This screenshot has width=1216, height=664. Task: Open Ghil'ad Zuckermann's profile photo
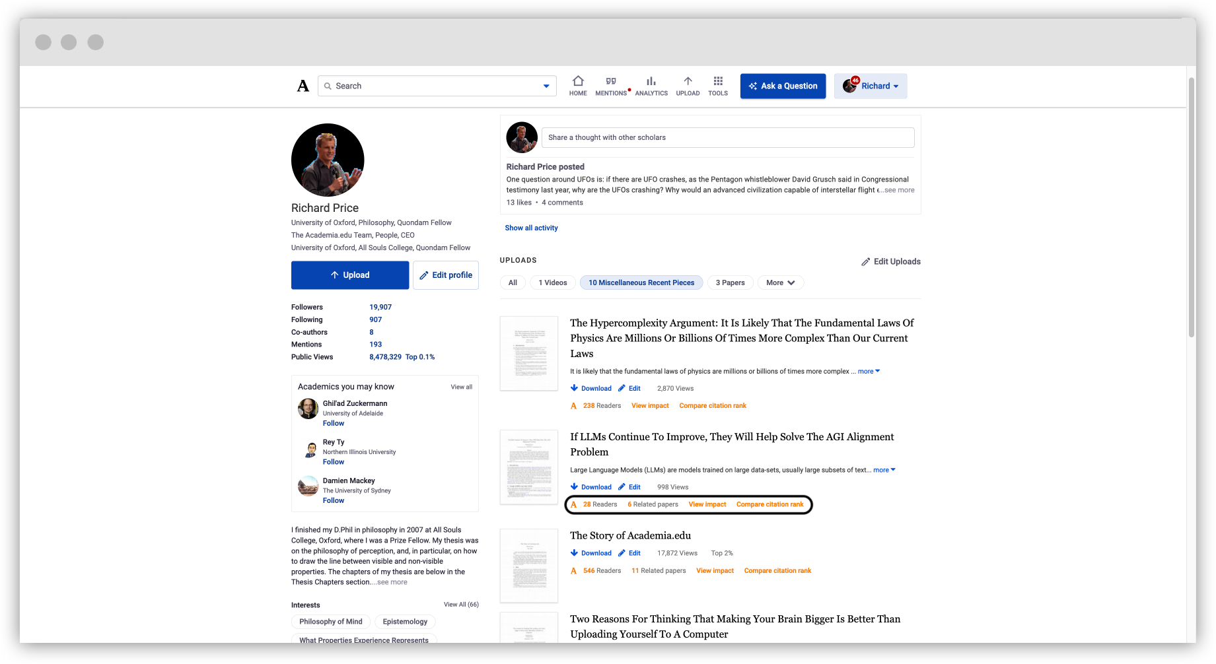click(x=308, y=409)
